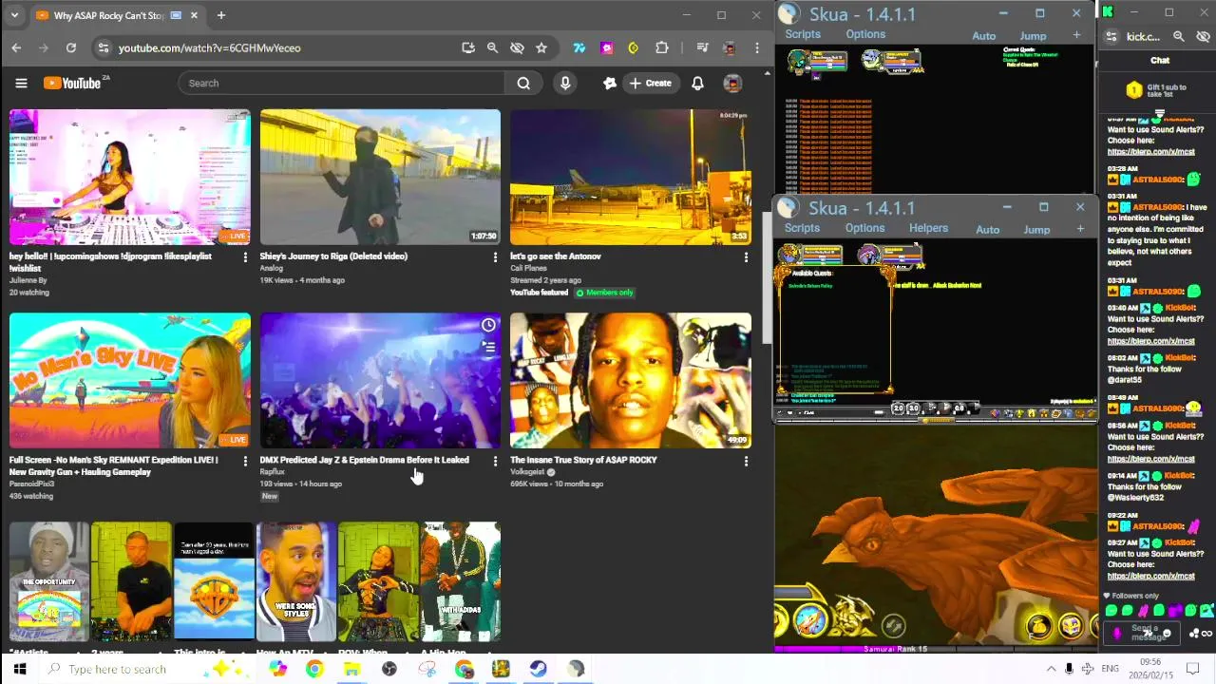1216x684 pixels.
Task: Open Options menu in upper Skua window
Action: (x=865, y=34)
